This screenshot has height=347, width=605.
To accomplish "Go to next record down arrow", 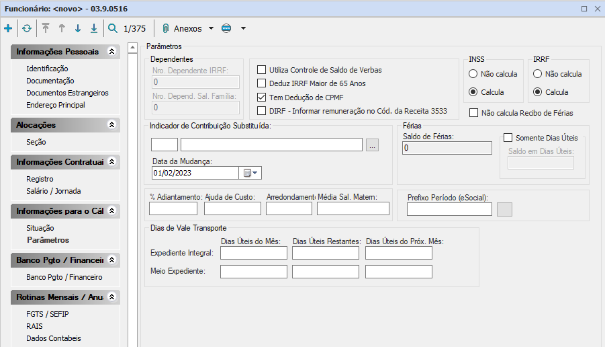I will point(78,29).
